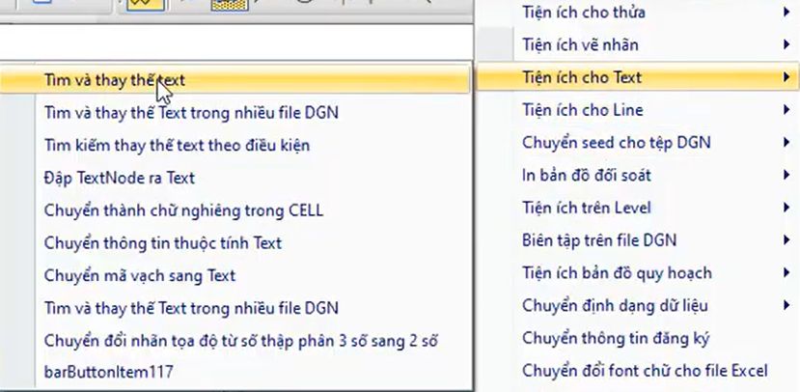Image resolution: width=800 pixels, height=392 pixels.
Task: Select 'Tìm và thay thế text' menu entry
Action: point(234,80)
